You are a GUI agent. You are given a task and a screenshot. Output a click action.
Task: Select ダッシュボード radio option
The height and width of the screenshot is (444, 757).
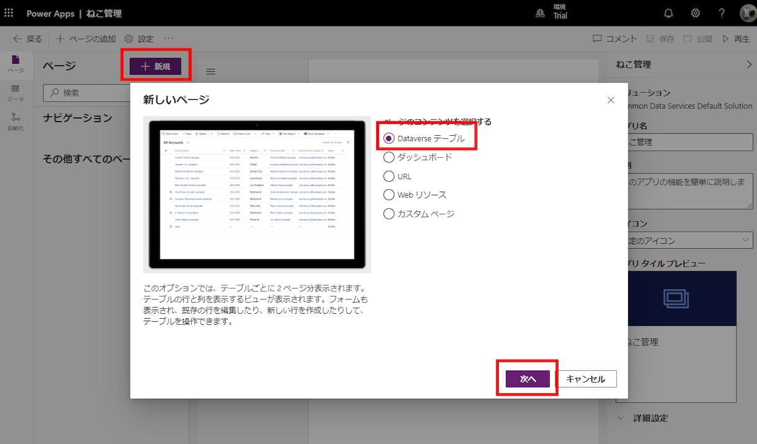click(418, 158)
